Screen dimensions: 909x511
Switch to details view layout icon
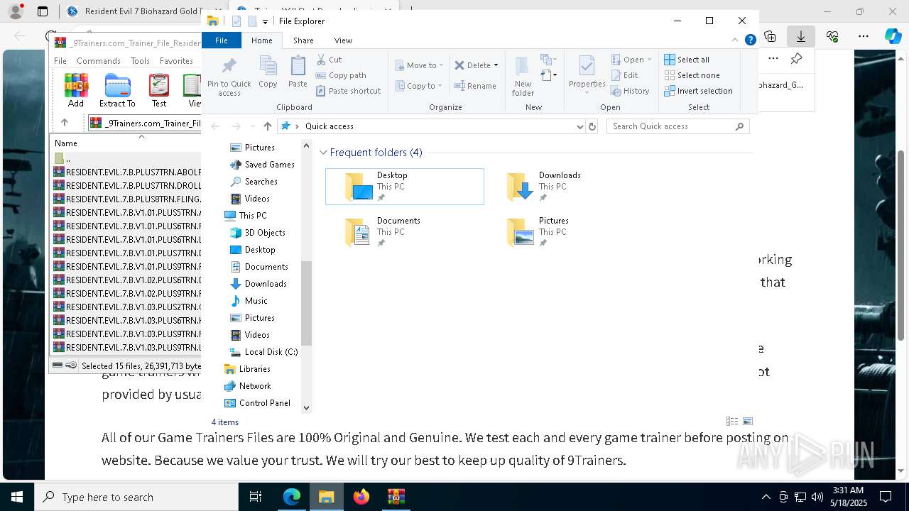[x=732, y=422]
